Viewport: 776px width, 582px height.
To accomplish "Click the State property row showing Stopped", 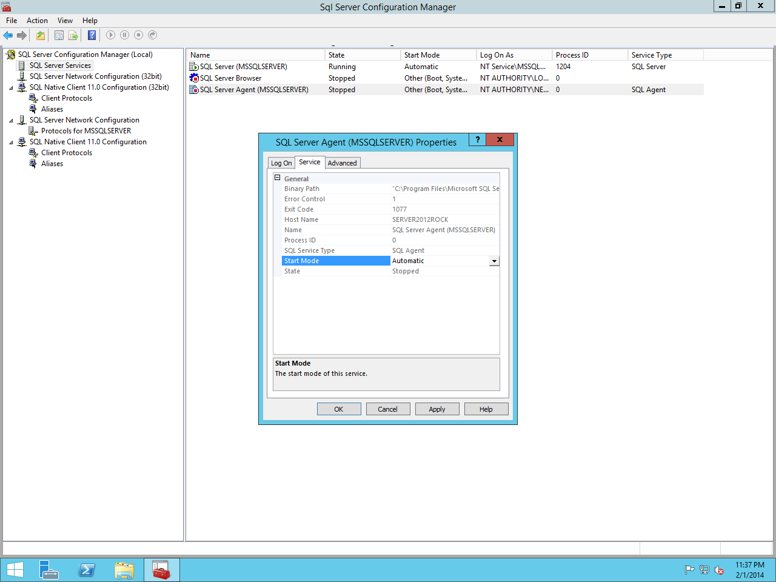I will click(x=390, y=271).
